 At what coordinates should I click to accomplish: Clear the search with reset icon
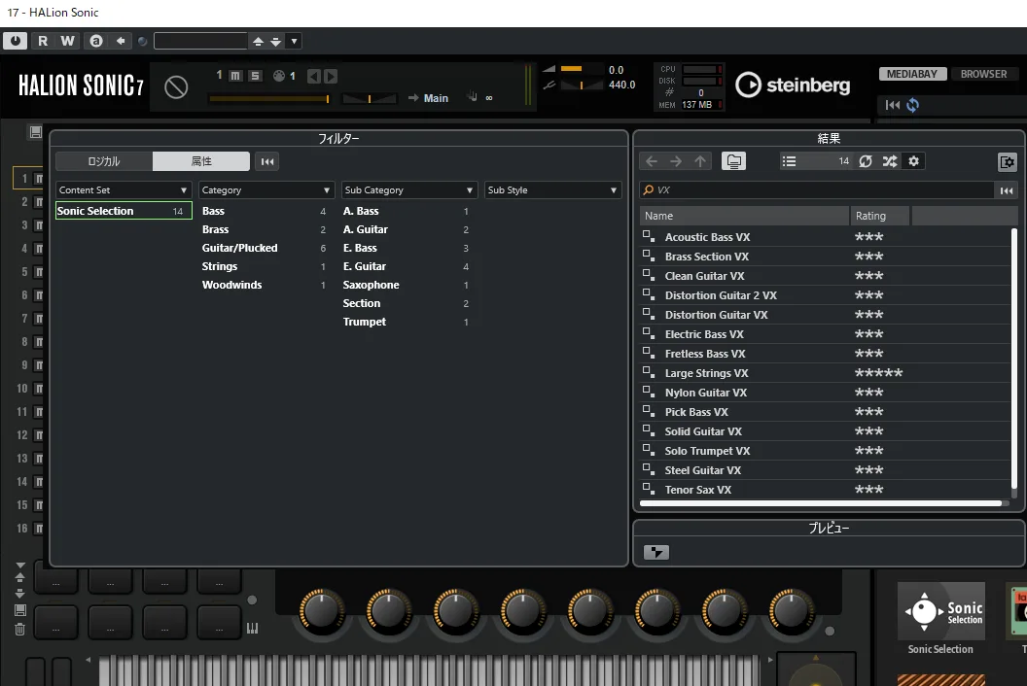pos(1006,190)
